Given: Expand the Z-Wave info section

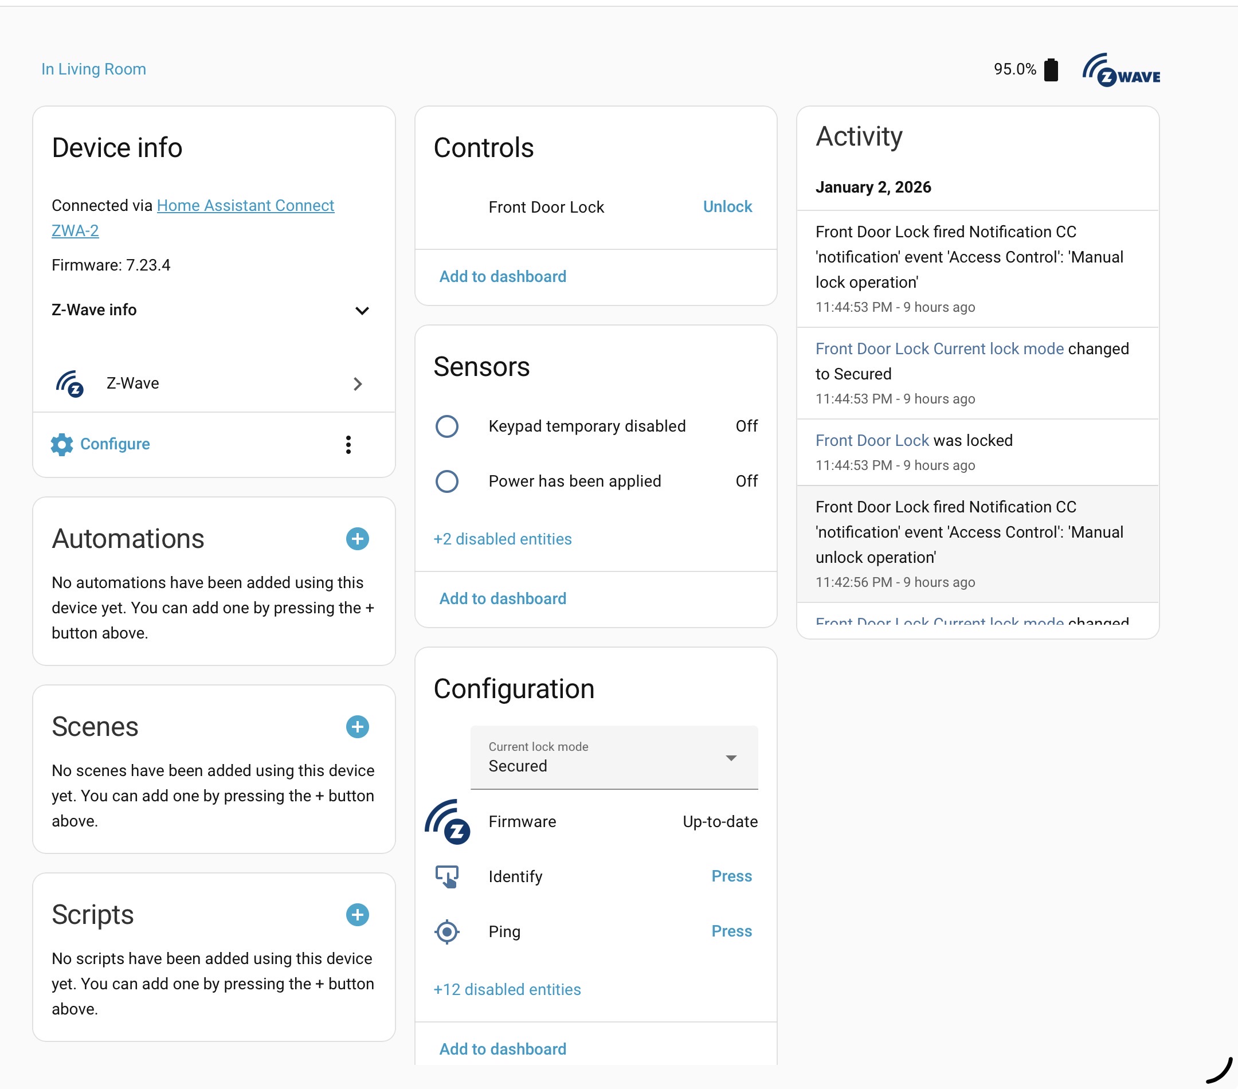Looking at the screenshot, I should [362, 310].
